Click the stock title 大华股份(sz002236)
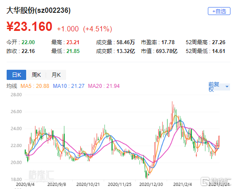This screenshot has height=189, width=234. [39, 11]
